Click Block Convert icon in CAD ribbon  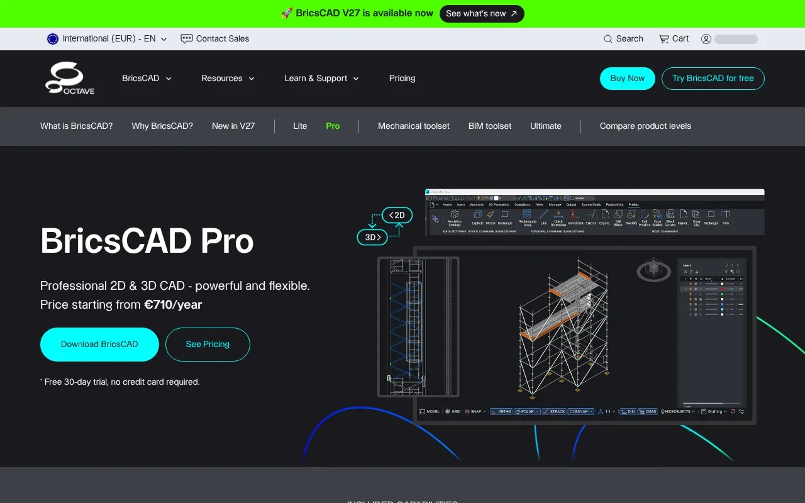(x=670, y=218)
